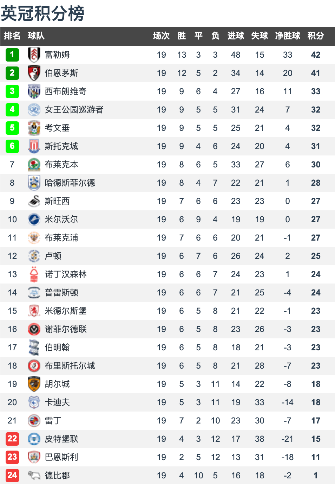Click the 球队 column header
This screenshot has width=335, height=484.
coord(36,36)
